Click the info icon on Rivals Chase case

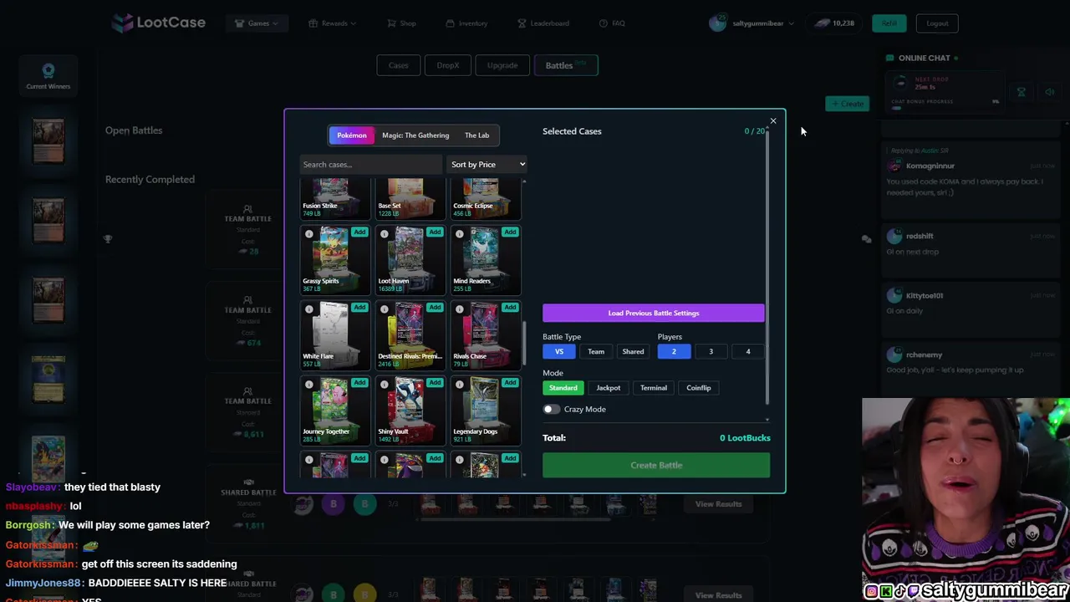pyautogui.click(x=460, y=309)
